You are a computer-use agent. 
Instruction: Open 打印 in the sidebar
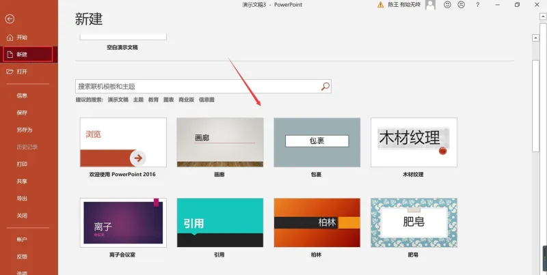pos(22,164)
